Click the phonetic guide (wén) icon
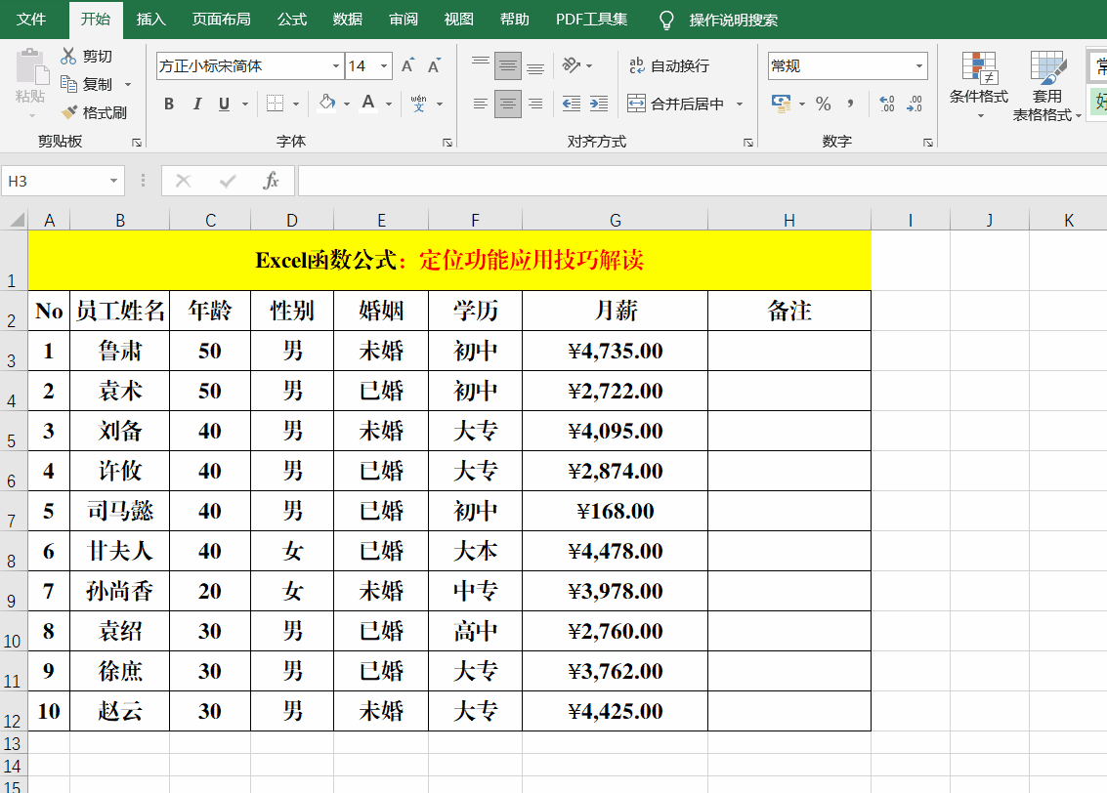This screenshot has width=1107, height=793. 418,104
